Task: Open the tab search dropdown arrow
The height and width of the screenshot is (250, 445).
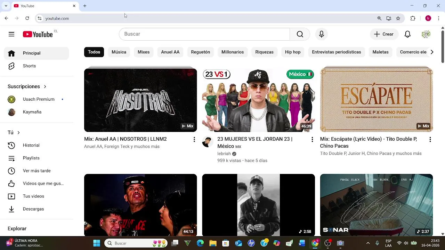Action: 6,6
